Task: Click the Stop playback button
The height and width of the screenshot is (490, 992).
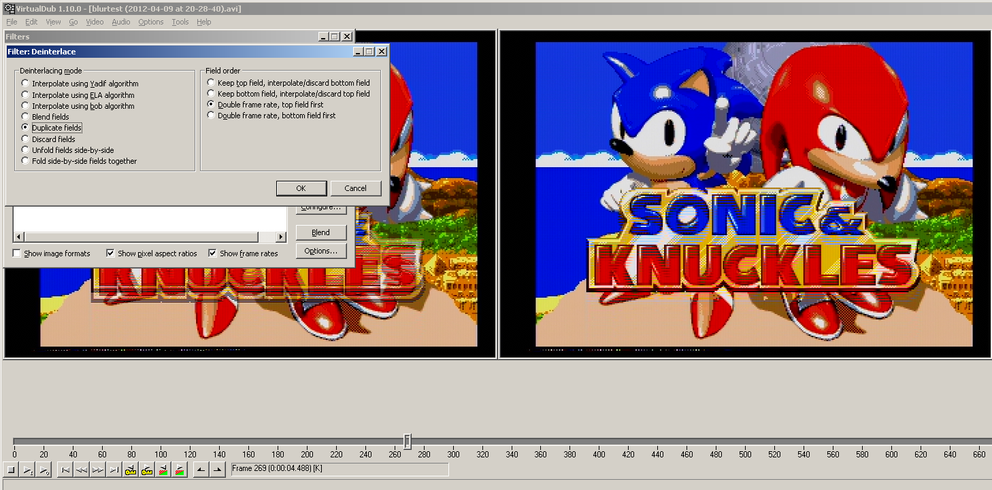Action: point(11,470)
